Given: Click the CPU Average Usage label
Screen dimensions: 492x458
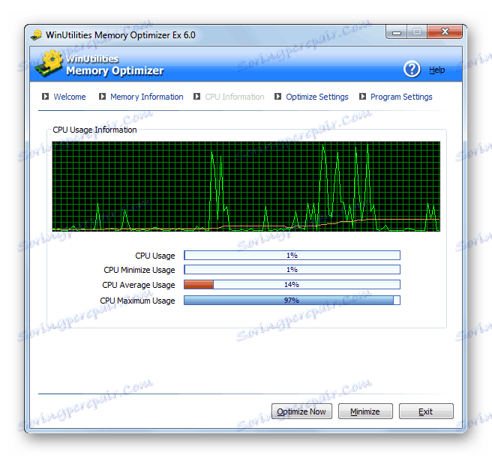Looking at the screenshot, I should click(x=138, y=285).
